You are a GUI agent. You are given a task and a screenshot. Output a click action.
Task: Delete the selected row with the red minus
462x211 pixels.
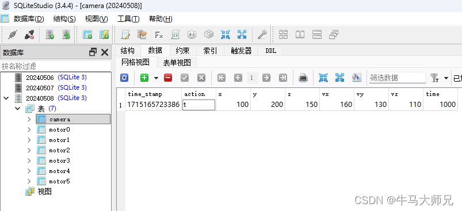pos(168,78)
